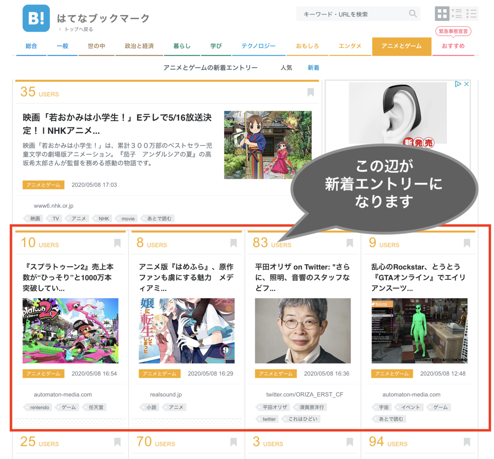Bookmark the 94 USERS entry
Screen dimensions: 494x459
click(x=466, y=442)
